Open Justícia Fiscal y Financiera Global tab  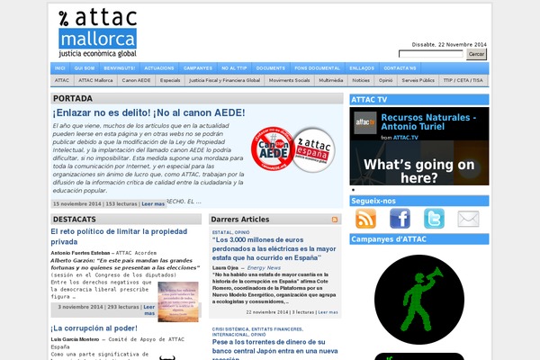pyautogui.click(x=224, y=80)
